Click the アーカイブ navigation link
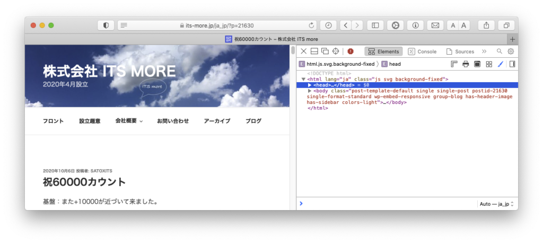This screenshot has height=243, width=543. 217,121
